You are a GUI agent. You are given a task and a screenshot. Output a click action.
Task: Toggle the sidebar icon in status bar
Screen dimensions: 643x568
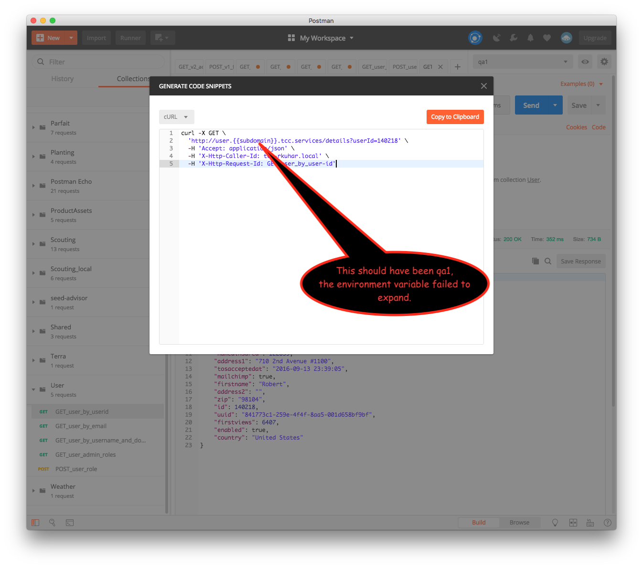pos(35,523)
